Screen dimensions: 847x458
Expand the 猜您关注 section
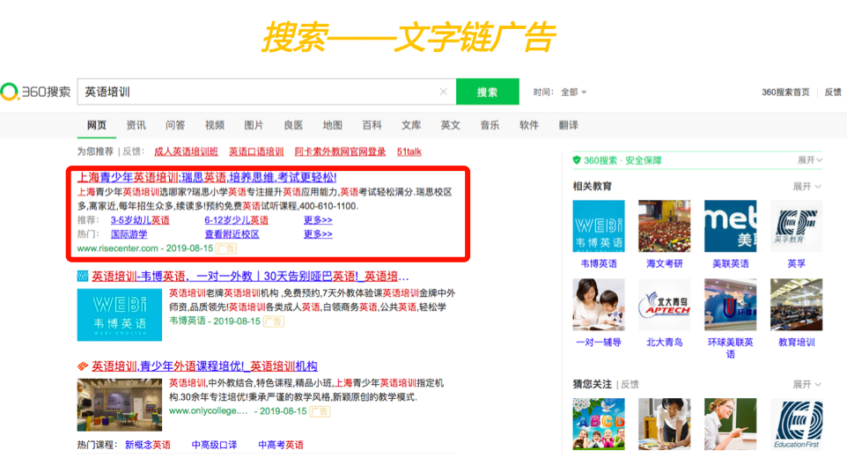807,385
